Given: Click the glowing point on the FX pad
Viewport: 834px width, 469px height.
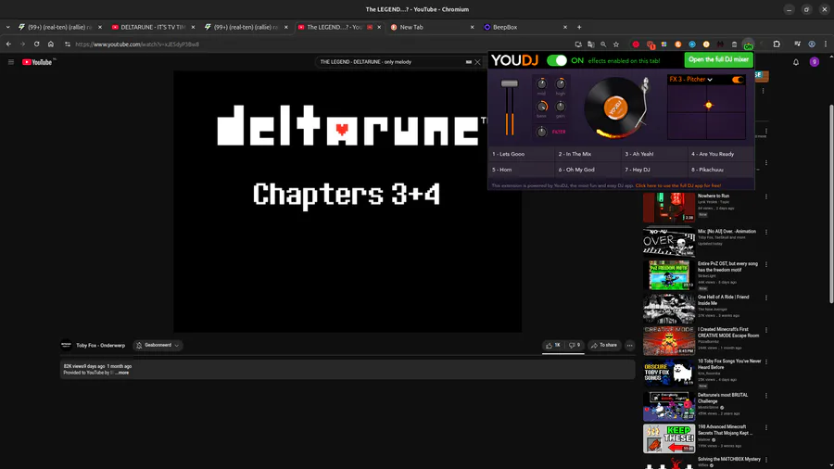Looking at the screenshot, I should (709, 106).
